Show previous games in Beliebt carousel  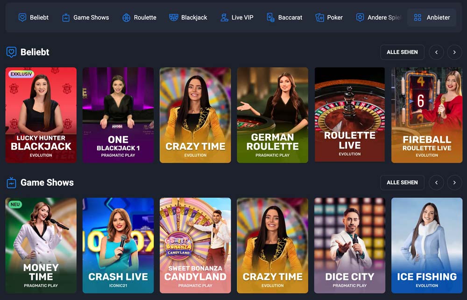tap(436, 52)
